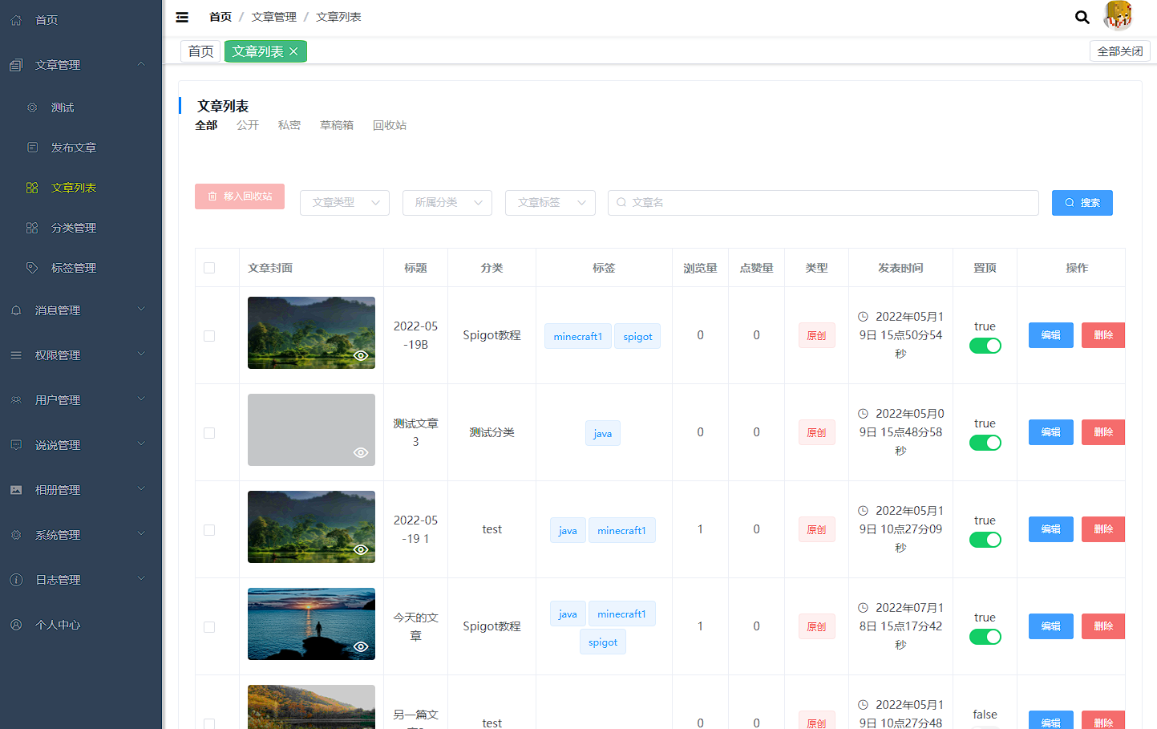The width and height of the screenshot is (1157, 729).
Task: Close the 文章列表 tab with its X icon
Action: click(293, 51)
